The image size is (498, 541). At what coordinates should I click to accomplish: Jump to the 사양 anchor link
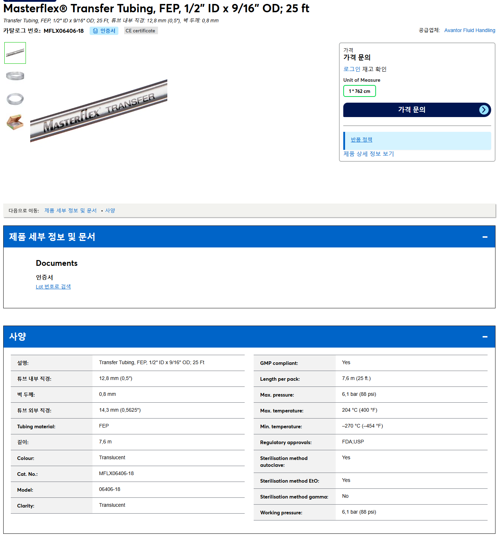110,211
